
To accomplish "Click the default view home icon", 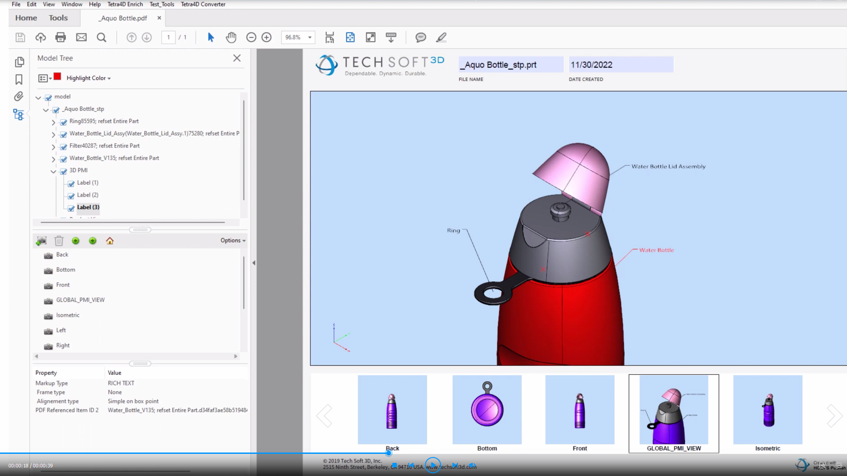I will point(110,241).
